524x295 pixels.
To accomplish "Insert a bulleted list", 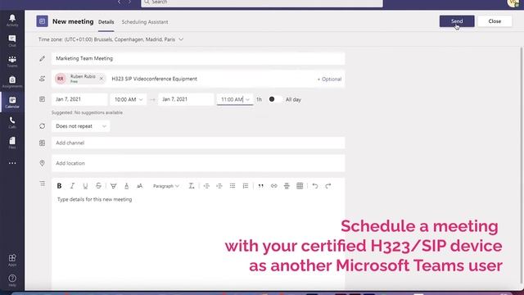I will click(233, 186).
